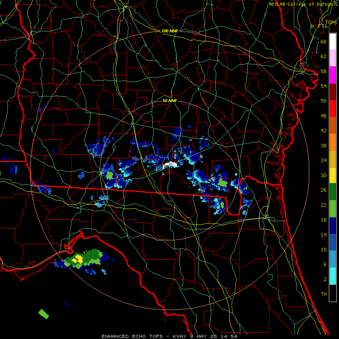Viewport: 339px width, 339px height.
Task: Click the black TH swatch at legend bottom
Action: 333,293
